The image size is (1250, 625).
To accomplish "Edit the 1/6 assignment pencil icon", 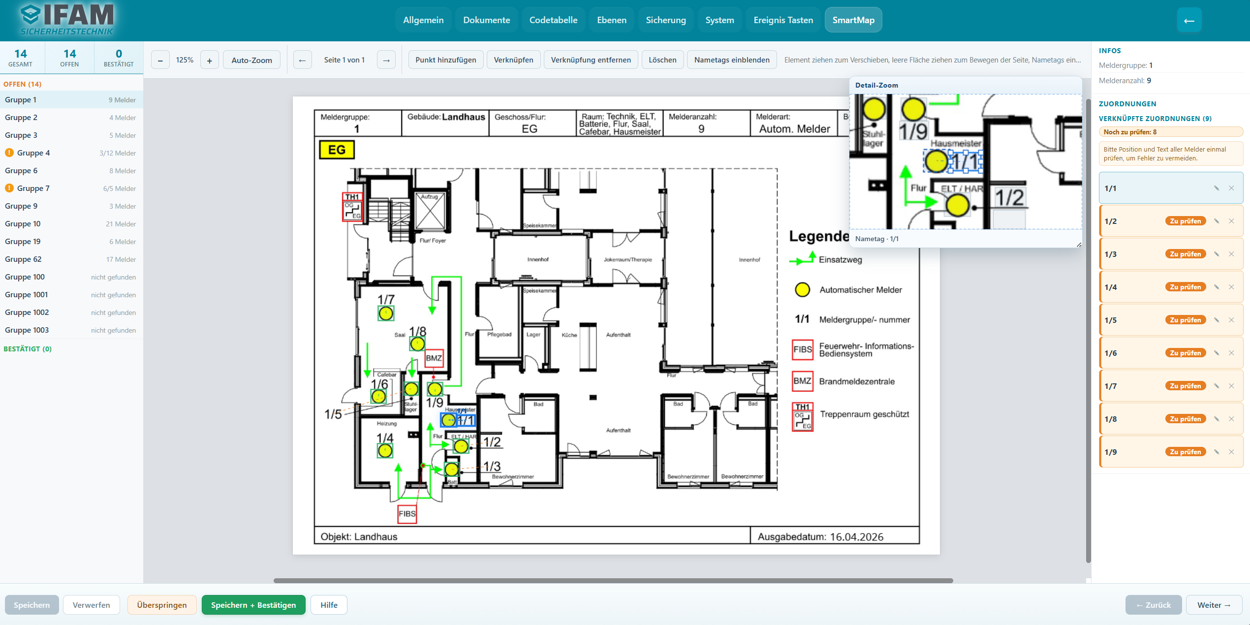I will pyautogui.click(x=1217, y=353).
